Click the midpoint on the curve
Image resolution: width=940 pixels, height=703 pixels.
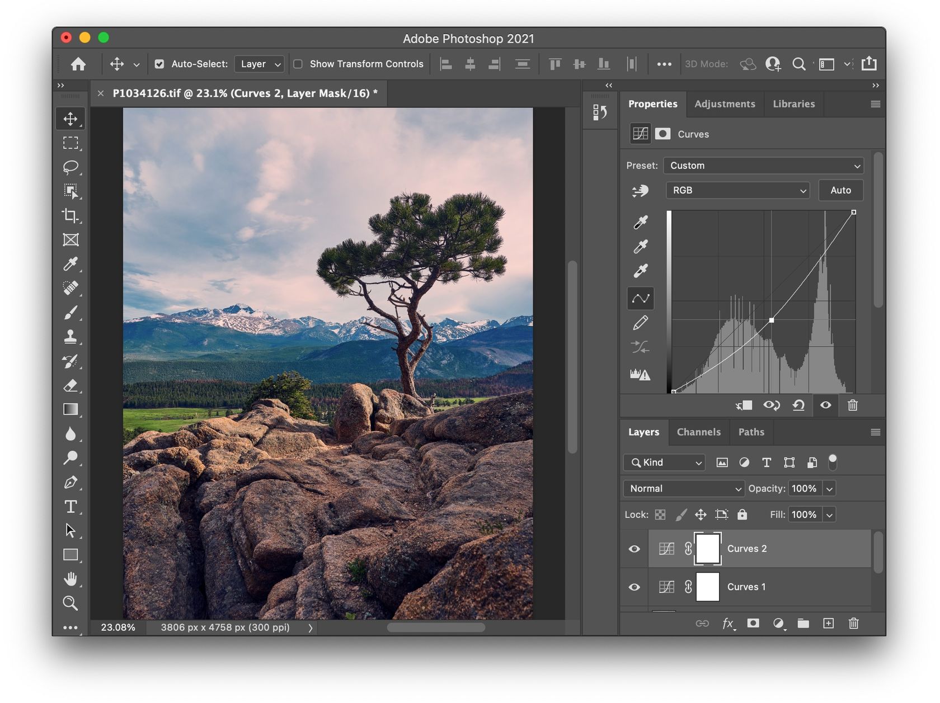click(x=772, y=320)
